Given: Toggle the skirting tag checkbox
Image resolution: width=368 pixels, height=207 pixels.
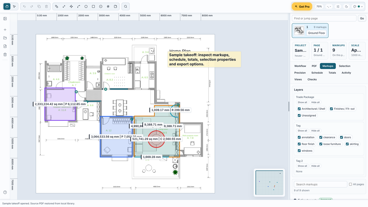Looking at the screenshot, I should [x=347, y=144].
